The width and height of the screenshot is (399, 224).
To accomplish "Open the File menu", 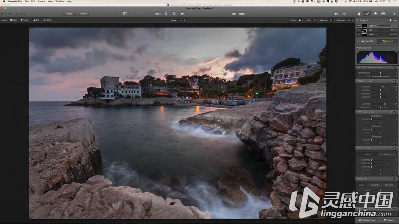I will coord(27,1).
